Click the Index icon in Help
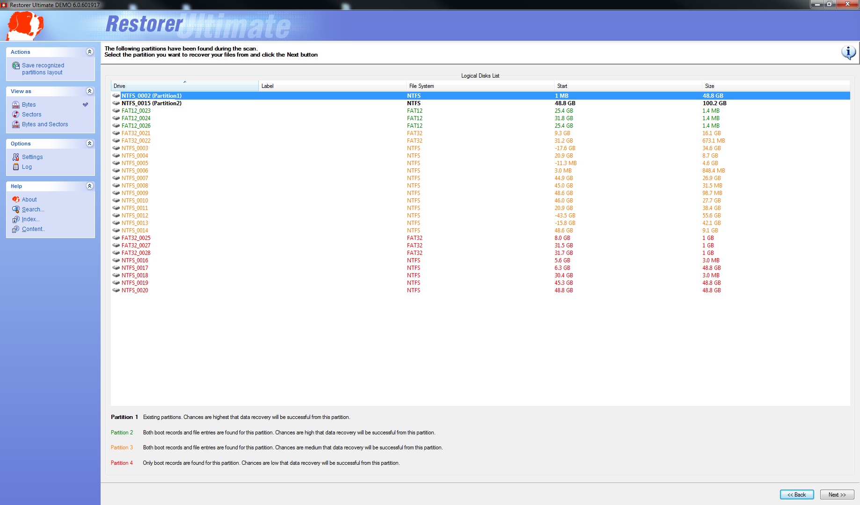This screenshot has height=505, width=860. 16,219
